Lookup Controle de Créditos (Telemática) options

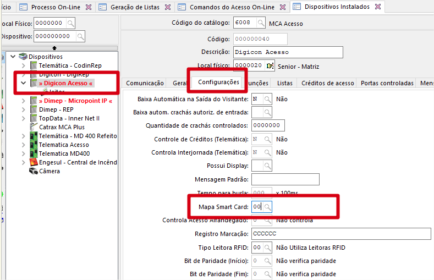[x=267, y=139]
